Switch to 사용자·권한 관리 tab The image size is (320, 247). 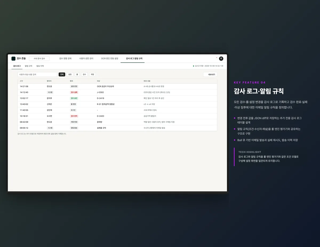(x=86, y=58)
